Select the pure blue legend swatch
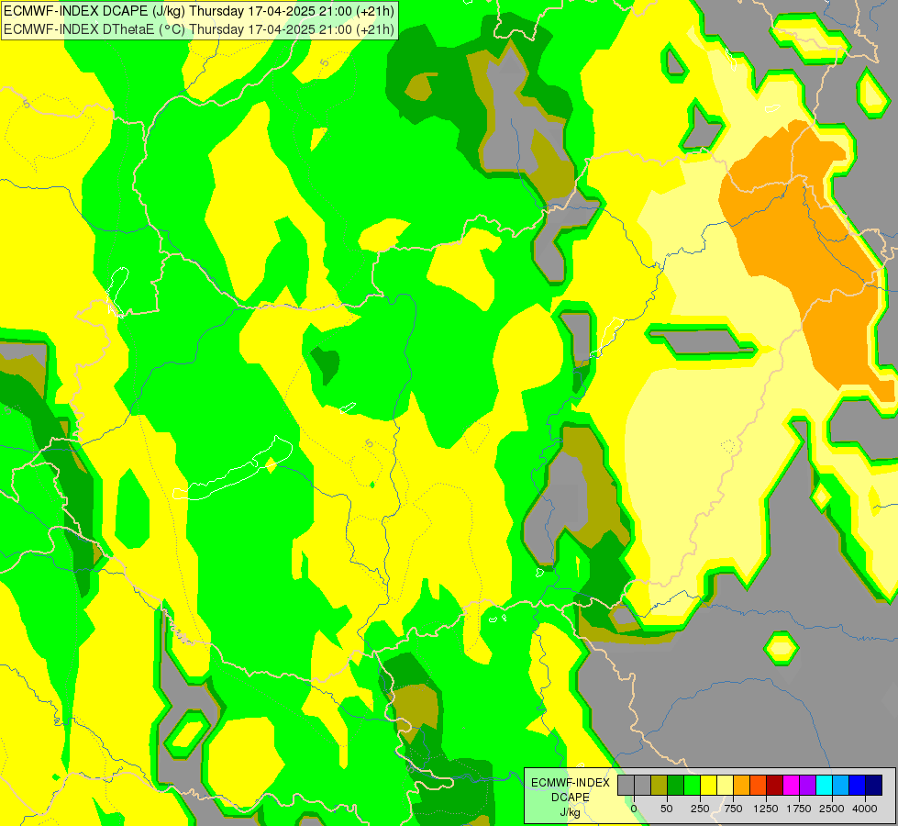This screenshot has height=826, width=898. [858, 785]
